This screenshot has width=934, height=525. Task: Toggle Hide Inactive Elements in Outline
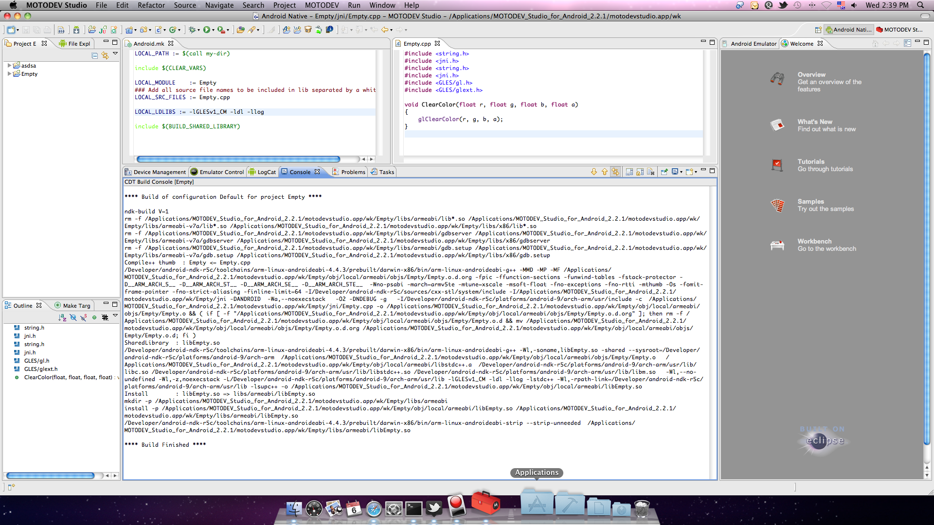[105, 317]
